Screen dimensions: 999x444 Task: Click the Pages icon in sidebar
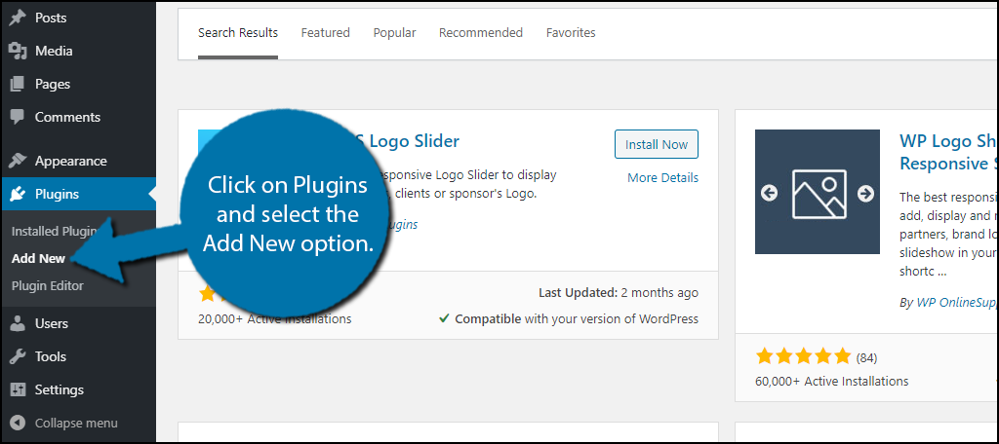click(18, 84)
